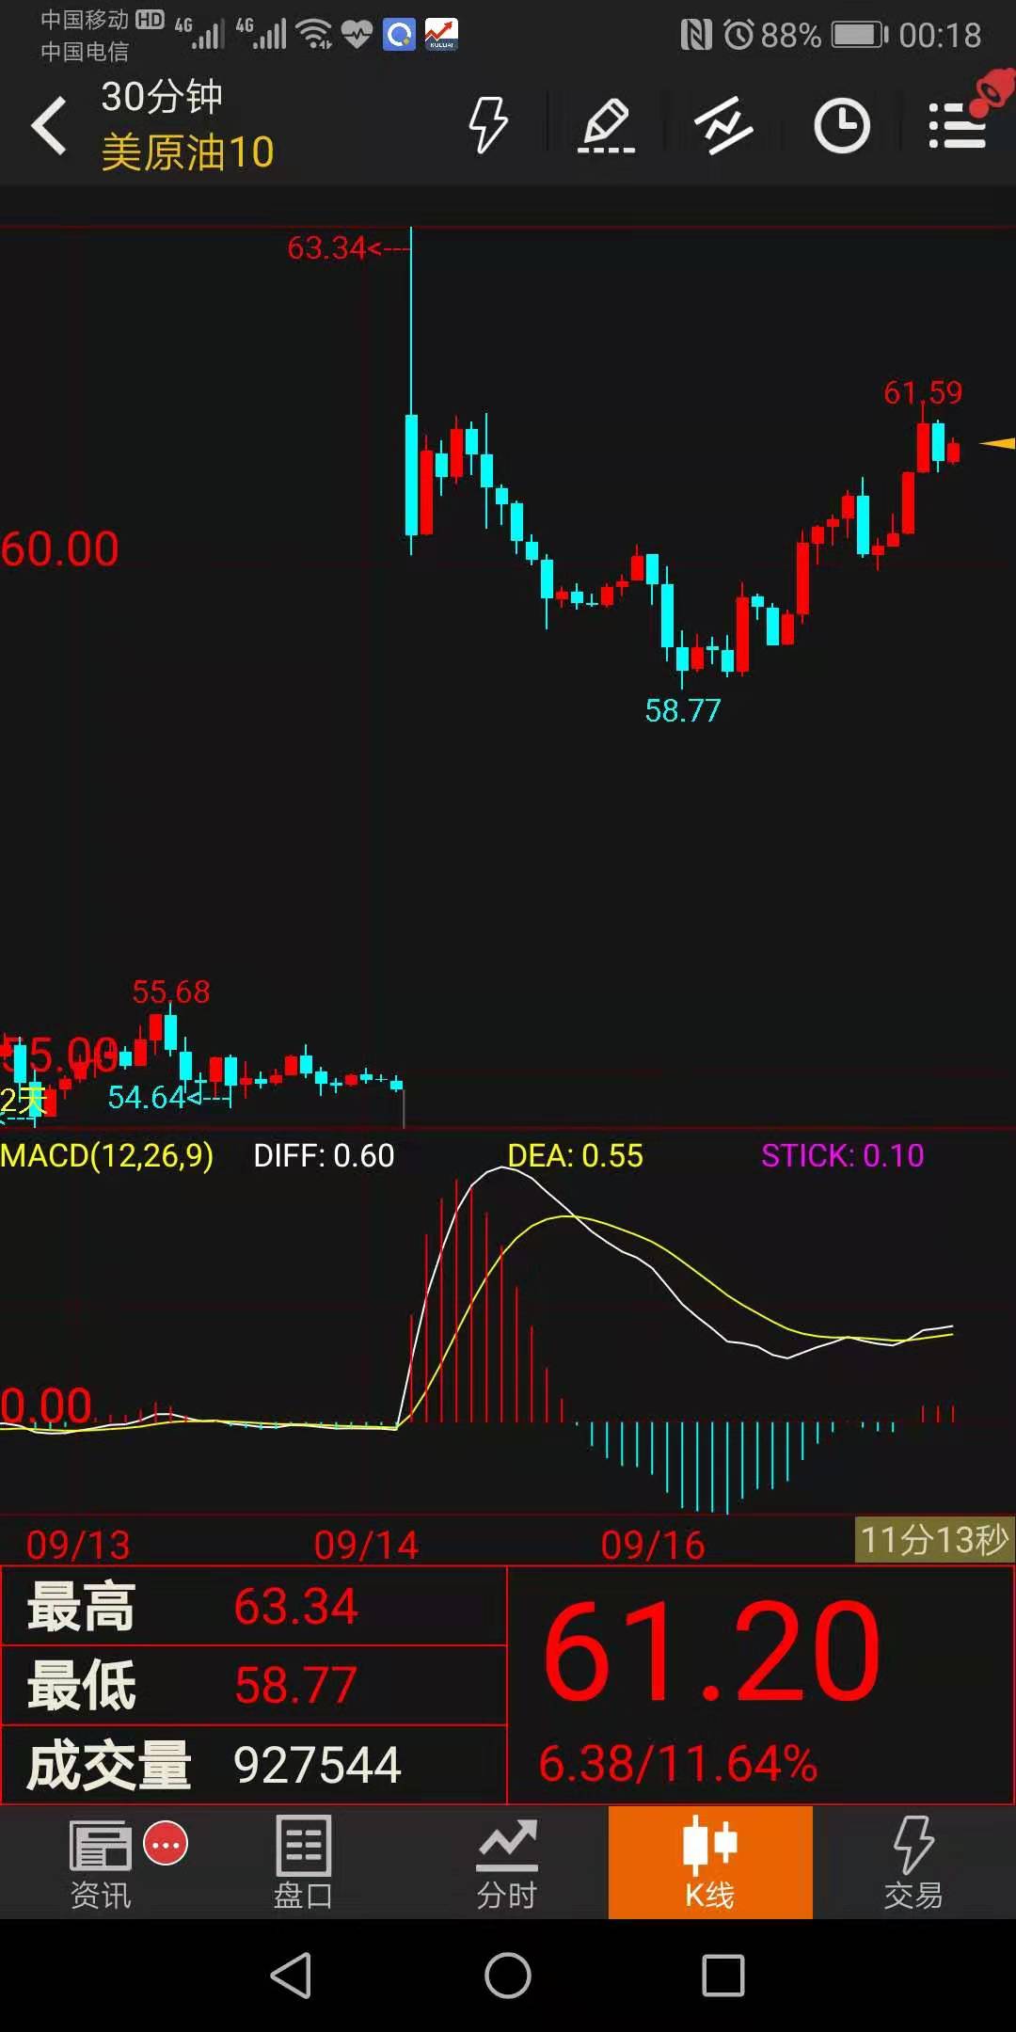The image size is (1016, 2032).
Task: Switch to the 盘口 order book tab
Action: pos(303,1863)
